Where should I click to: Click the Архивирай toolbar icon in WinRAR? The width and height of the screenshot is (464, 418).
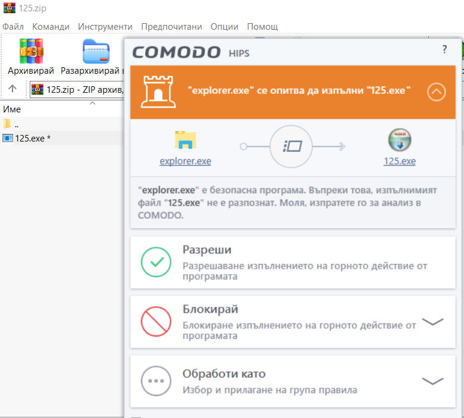pos(31,51)
